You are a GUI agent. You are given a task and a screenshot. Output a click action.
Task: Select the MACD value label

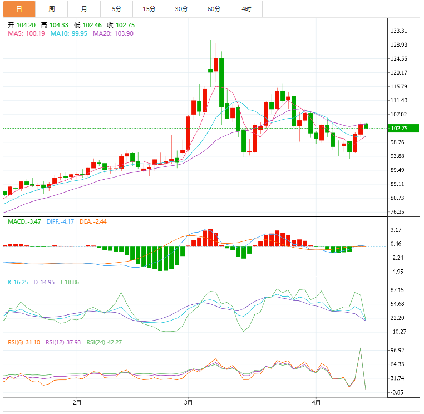coord(24,221)
